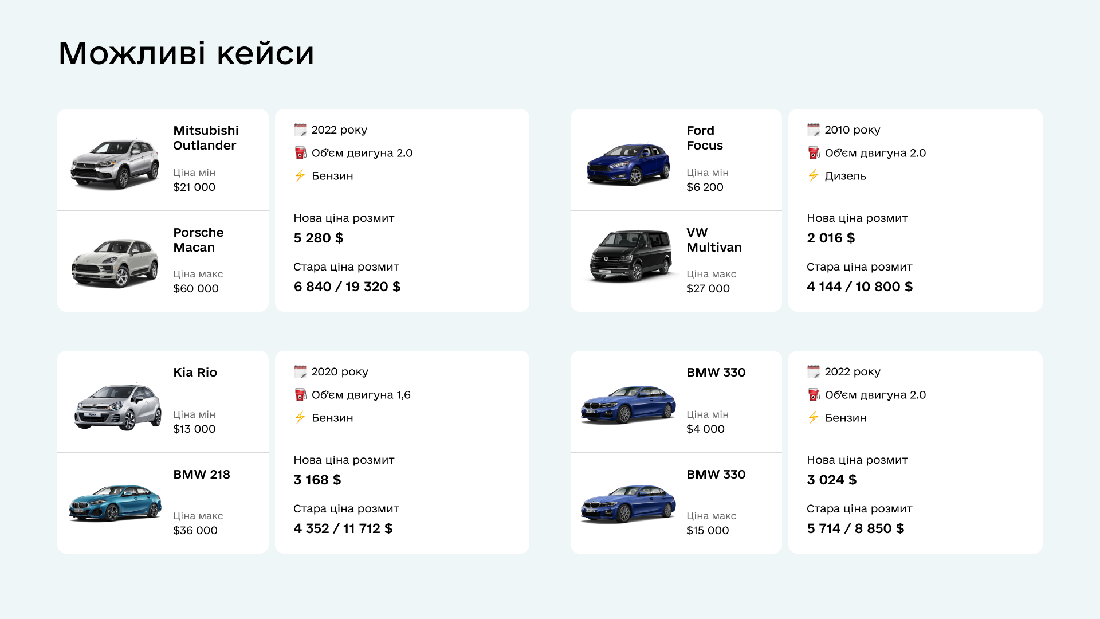Click the calendar icon beside 2020 року
The width and height of the screenshot is (1100, 619).
(300, 371)
